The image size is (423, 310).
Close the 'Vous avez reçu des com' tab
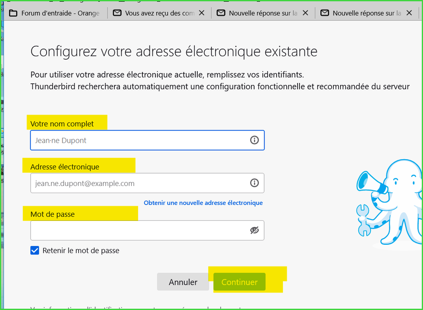[202, 13]
